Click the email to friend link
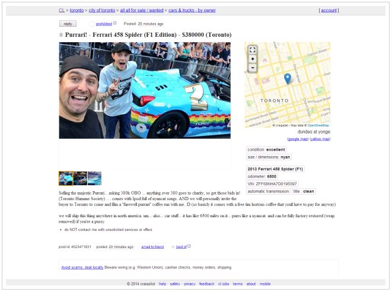This screenshot has width=392, height=292. (x=152, y=247)
